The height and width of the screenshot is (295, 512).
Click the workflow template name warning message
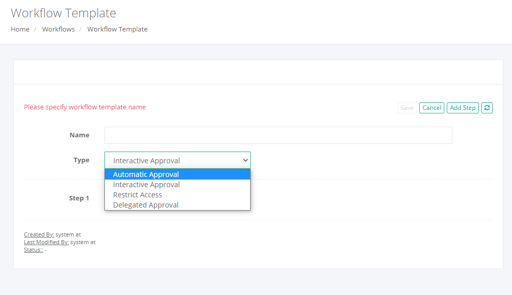[85, 107]
